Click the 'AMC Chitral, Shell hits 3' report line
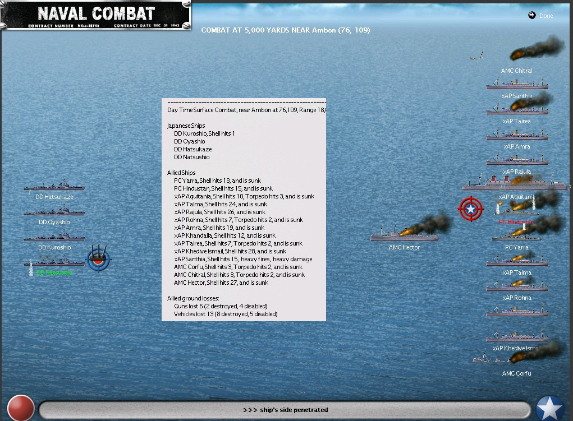The image size is (573, 421). 240,275
